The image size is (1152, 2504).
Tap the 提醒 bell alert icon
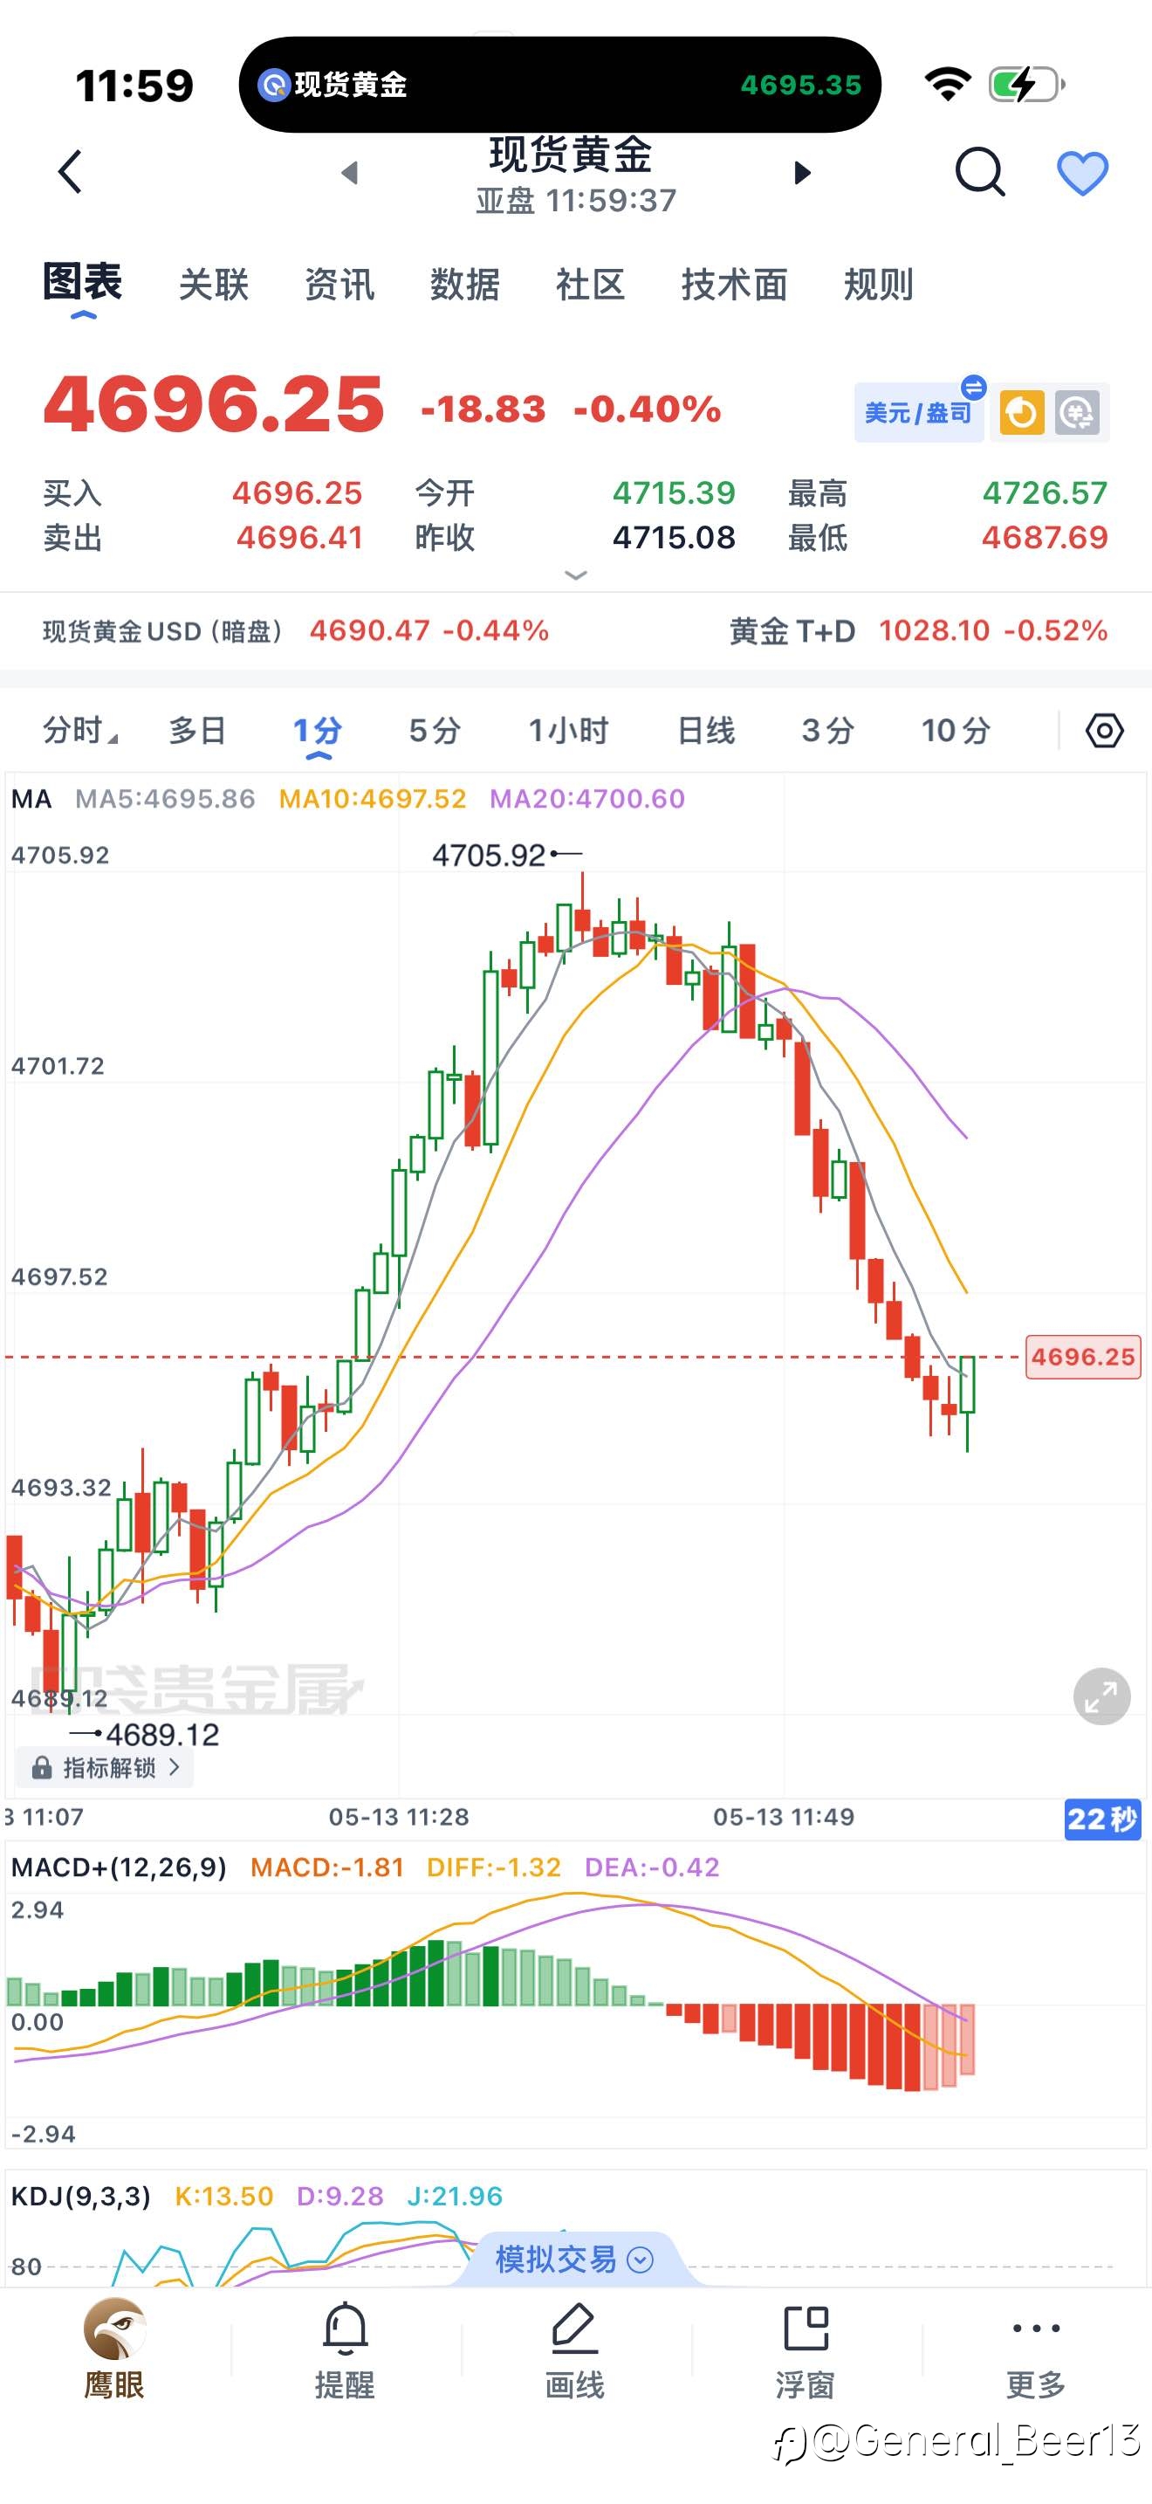point(345,2349)
